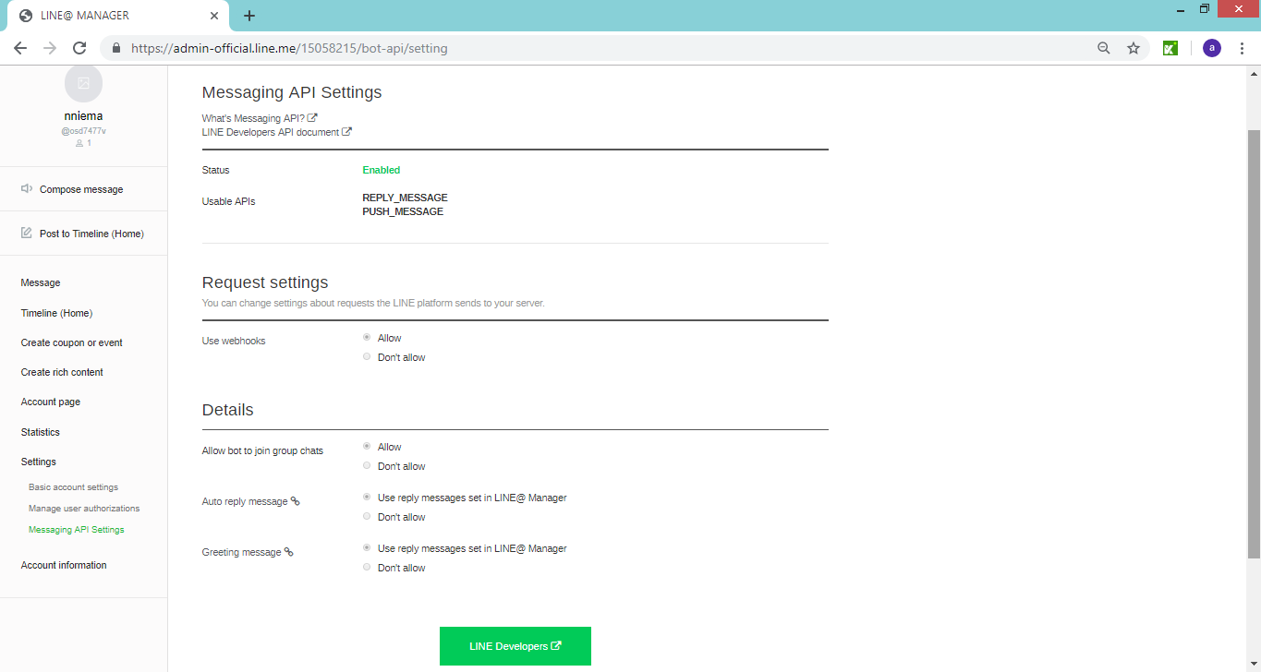Open the What's Messaging API? link
Viewport: 1261px width, 672px height.
point(254,118)
